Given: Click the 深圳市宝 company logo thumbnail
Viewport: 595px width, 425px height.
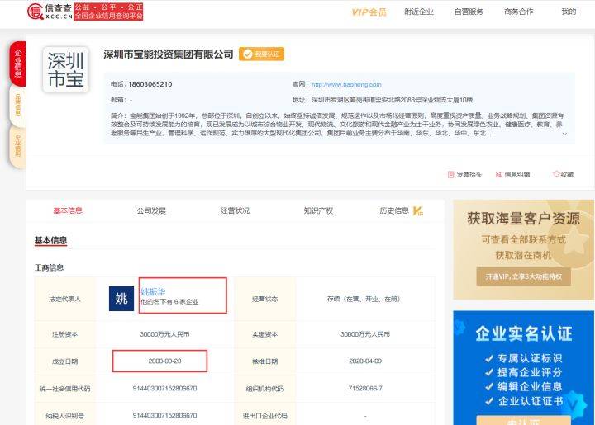Looking at the screenshot, I should click(66, 70).
